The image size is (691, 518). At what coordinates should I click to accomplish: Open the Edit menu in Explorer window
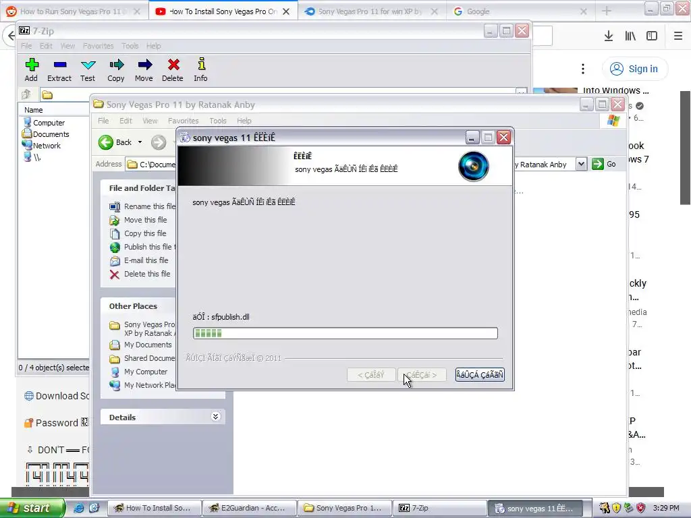[x=126, y=121]
